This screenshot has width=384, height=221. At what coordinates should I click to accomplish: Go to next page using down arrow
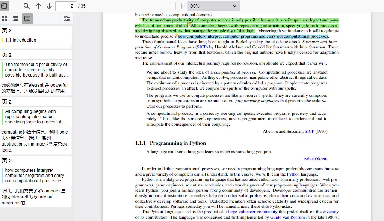[49, 6]
